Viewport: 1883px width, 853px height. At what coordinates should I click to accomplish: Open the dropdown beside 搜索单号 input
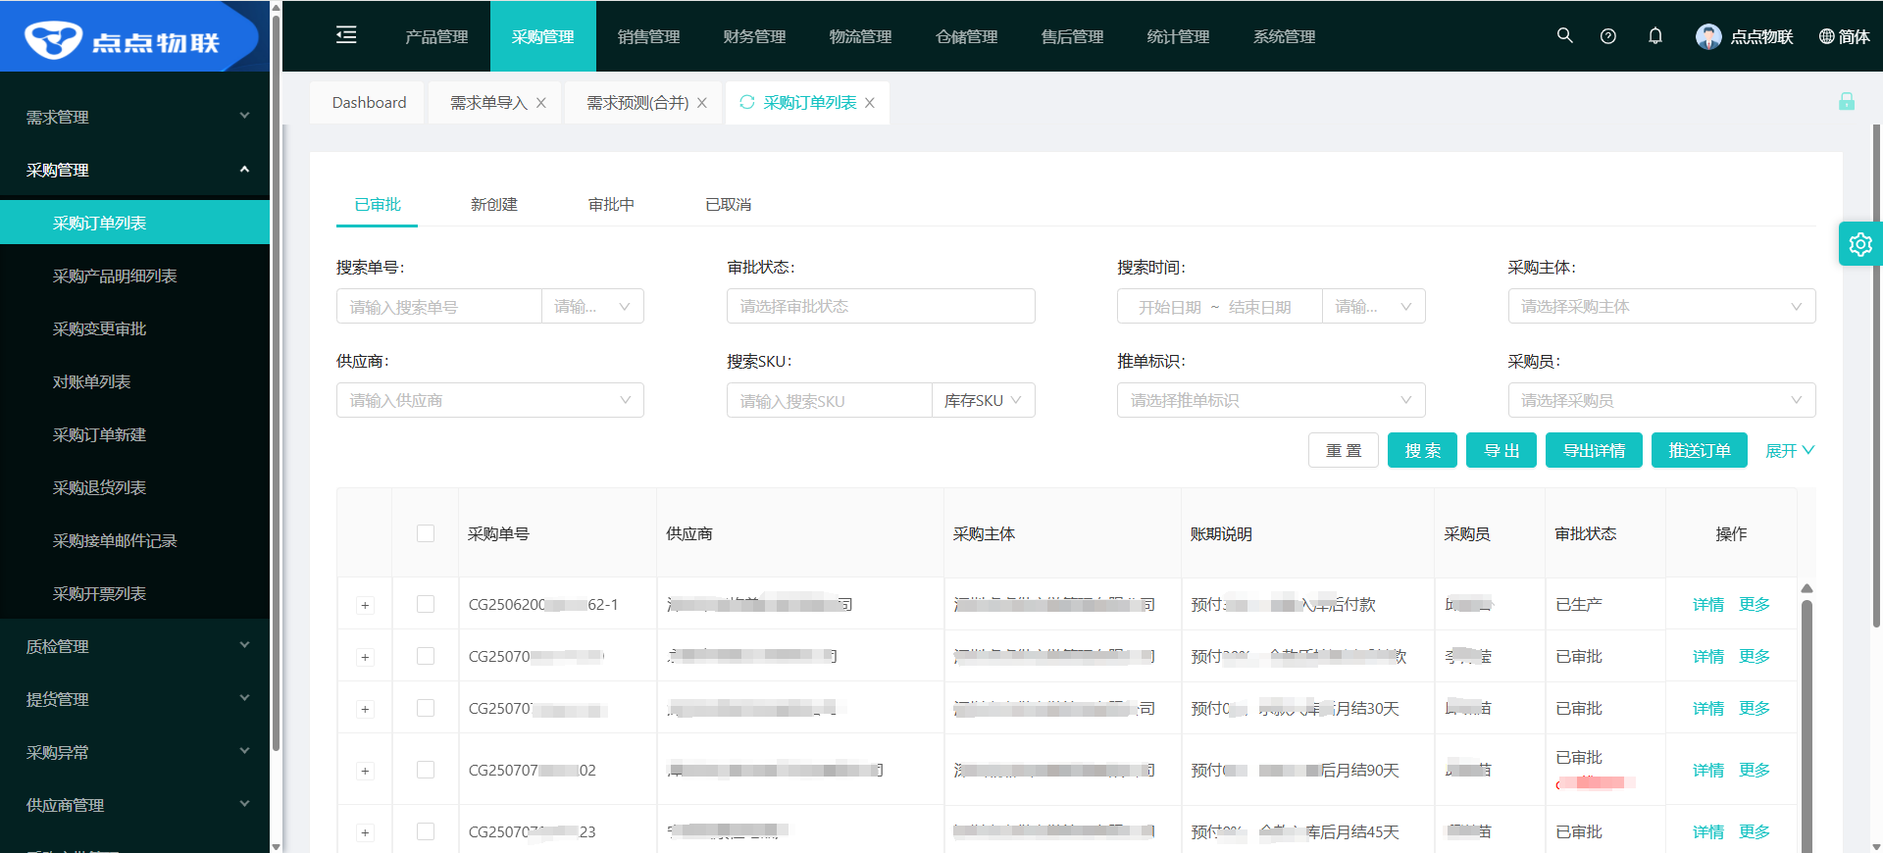592,306
